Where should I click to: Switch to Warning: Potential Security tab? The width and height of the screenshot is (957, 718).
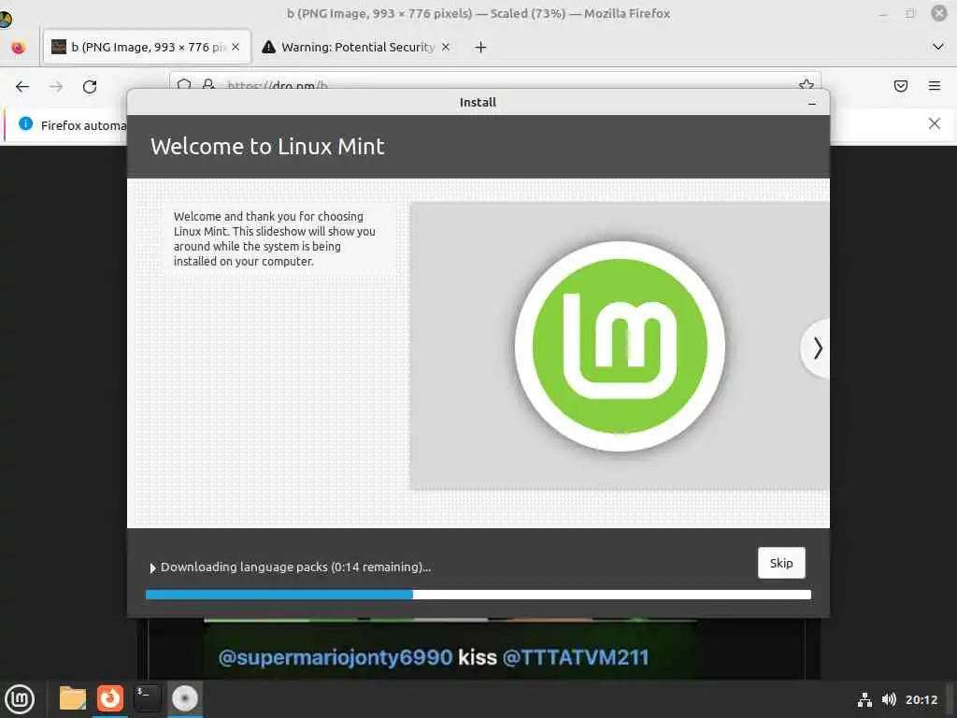(357, 47)
